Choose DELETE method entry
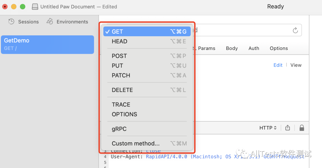The width and height of the screenshot is (322, 168). pyautogui.click(x=147, y=90)
